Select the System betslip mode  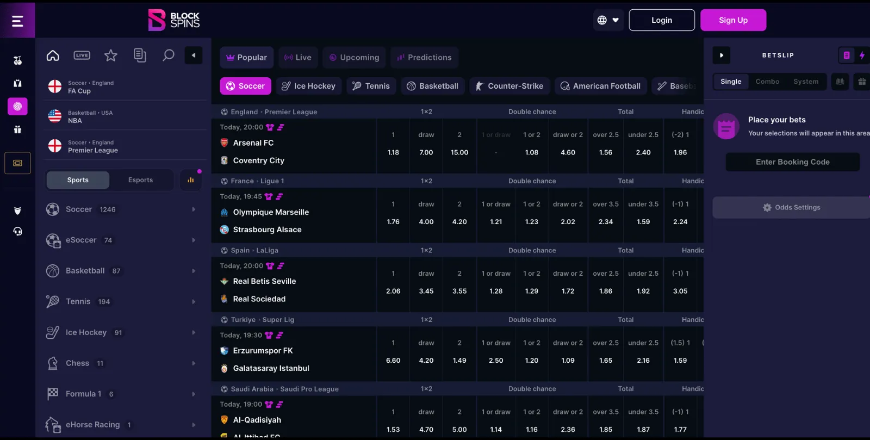click(x=806, y=82)
